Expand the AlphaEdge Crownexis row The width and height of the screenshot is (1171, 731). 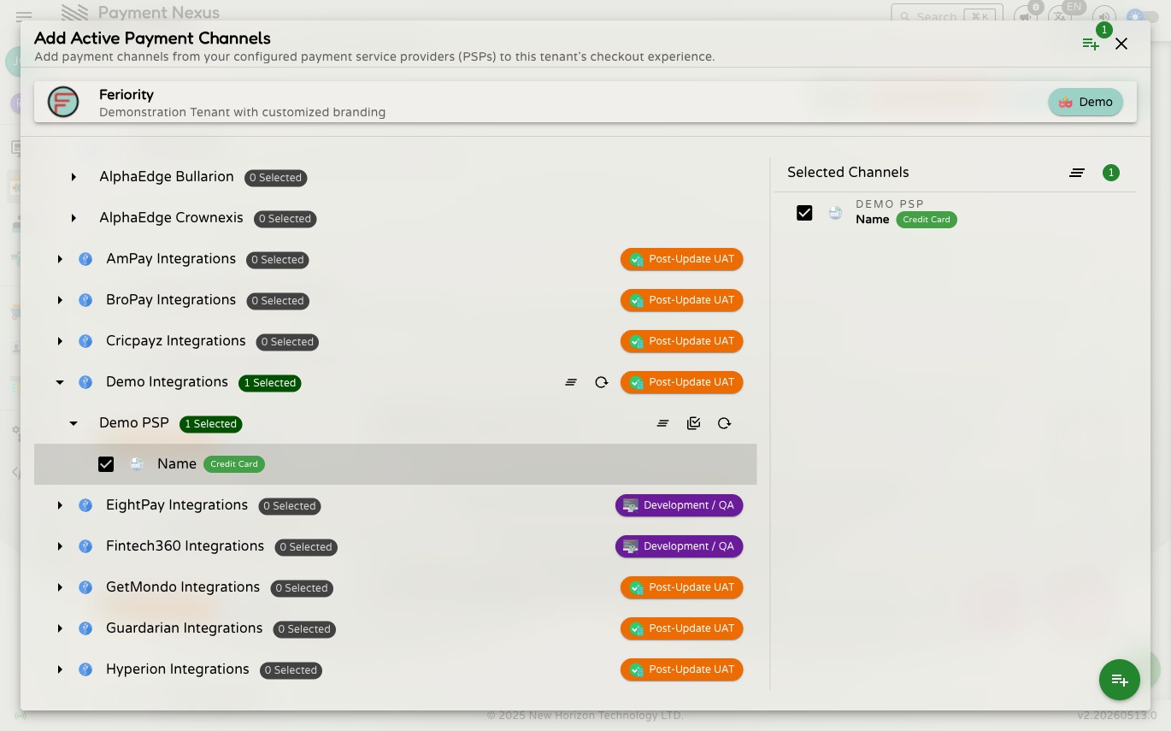click(74, 218)
